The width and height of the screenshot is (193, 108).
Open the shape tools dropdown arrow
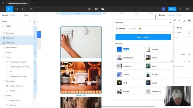26,9
